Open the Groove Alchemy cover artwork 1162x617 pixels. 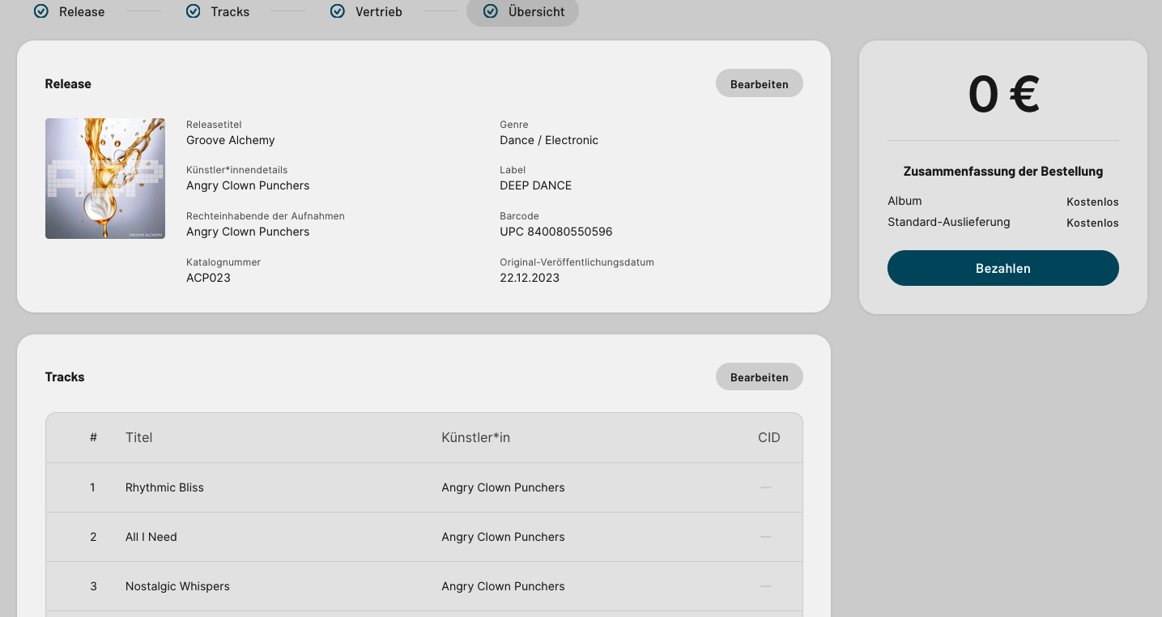[x=105, y=178]
